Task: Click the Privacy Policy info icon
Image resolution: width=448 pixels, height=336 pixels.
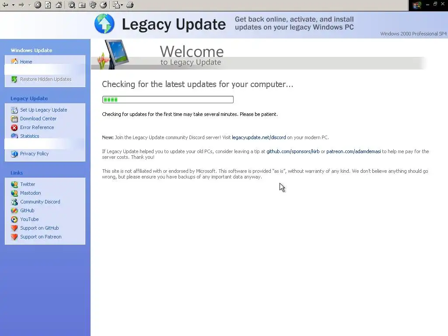Action: tap(14, 154)
